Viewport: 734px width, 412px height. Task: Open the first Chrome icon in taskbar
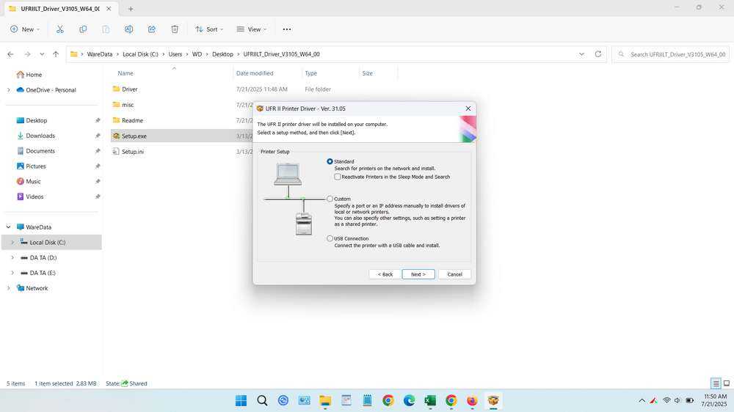point(388,400)
